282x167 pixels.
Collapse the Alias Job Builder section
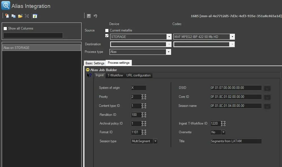(88, 70)
